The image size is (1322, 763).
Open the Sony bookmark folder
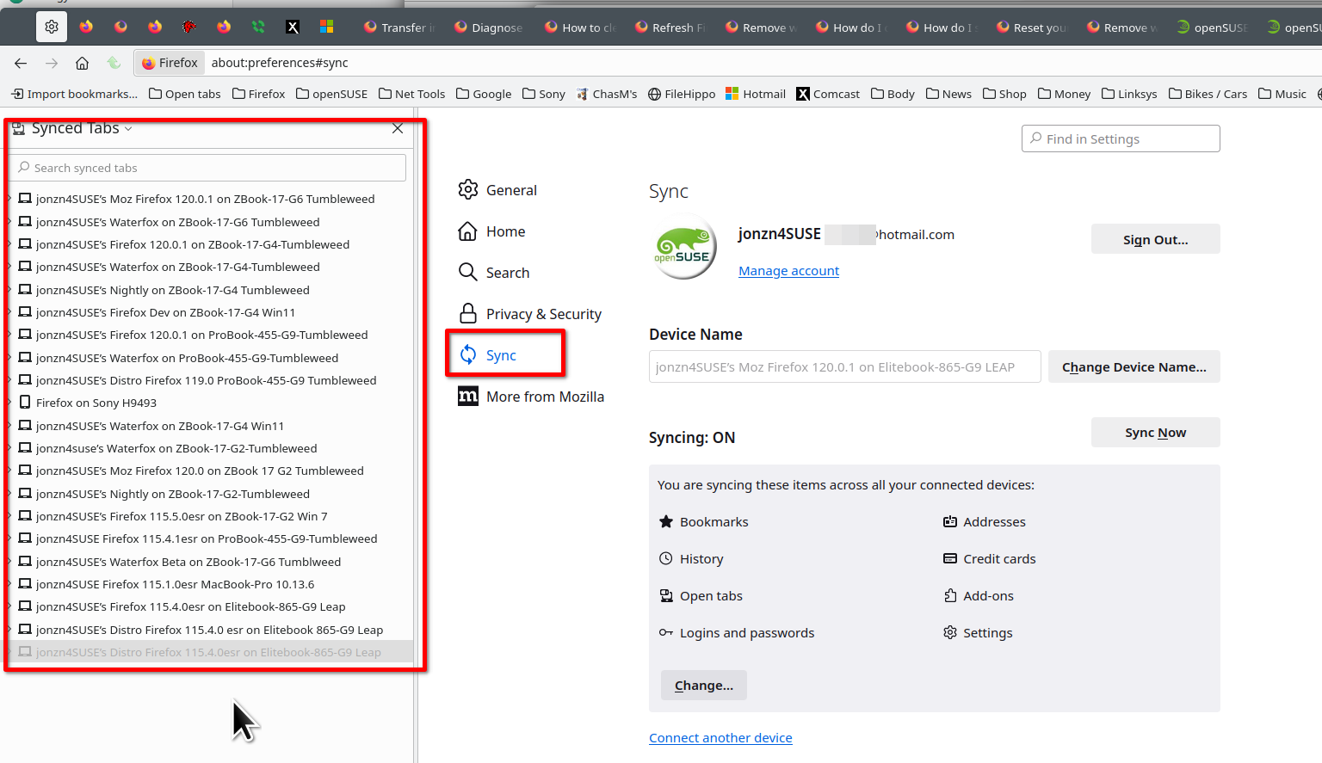(x=544, y=94)
